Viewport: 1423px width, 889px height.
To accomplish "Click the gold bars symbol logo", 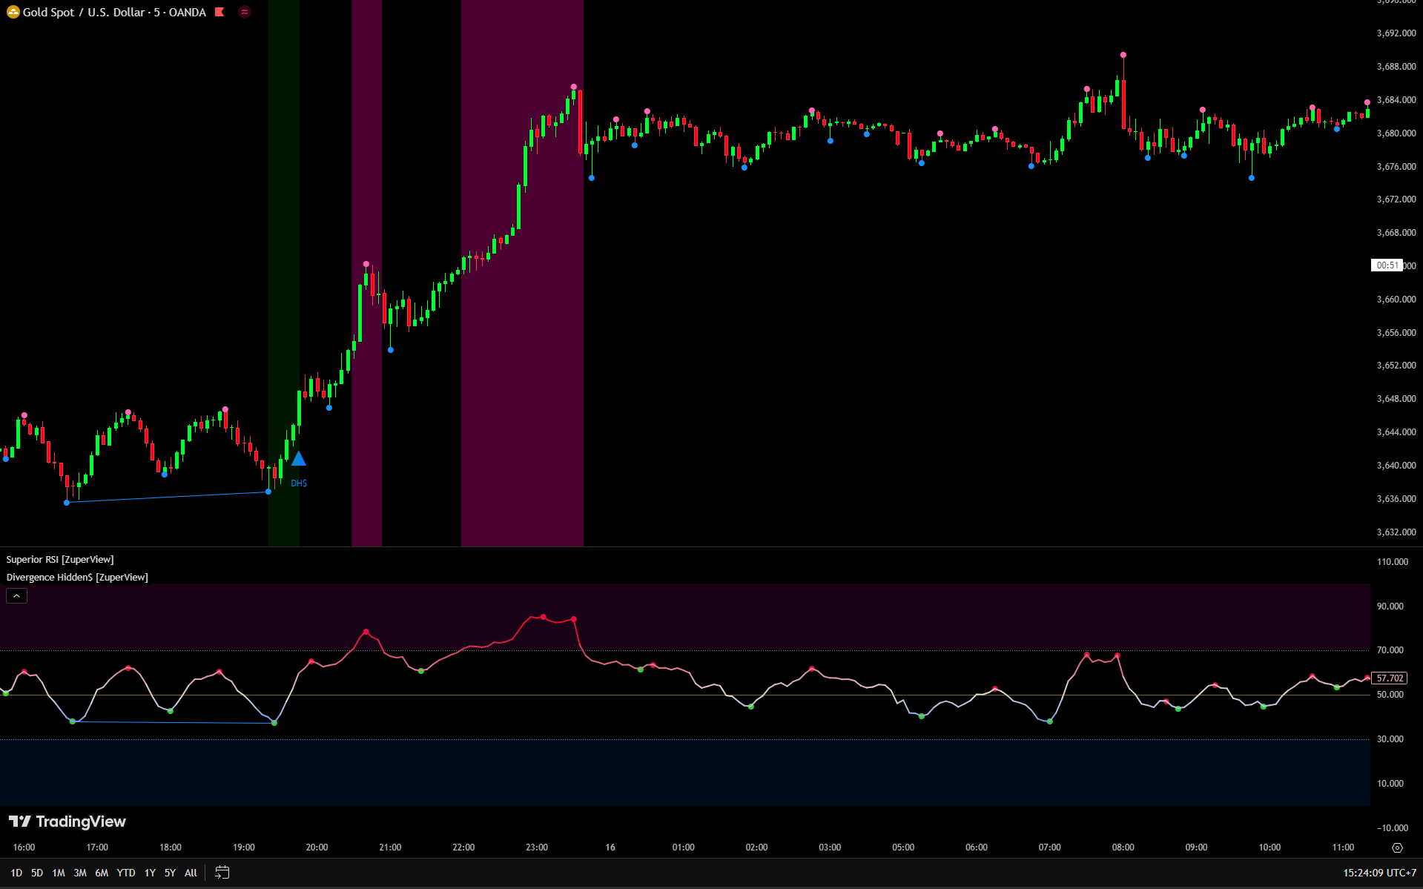I will point(13,12).
